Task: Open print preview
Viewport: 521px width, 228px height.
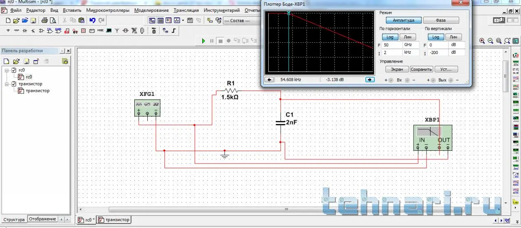Action: [x=53, y=20]
